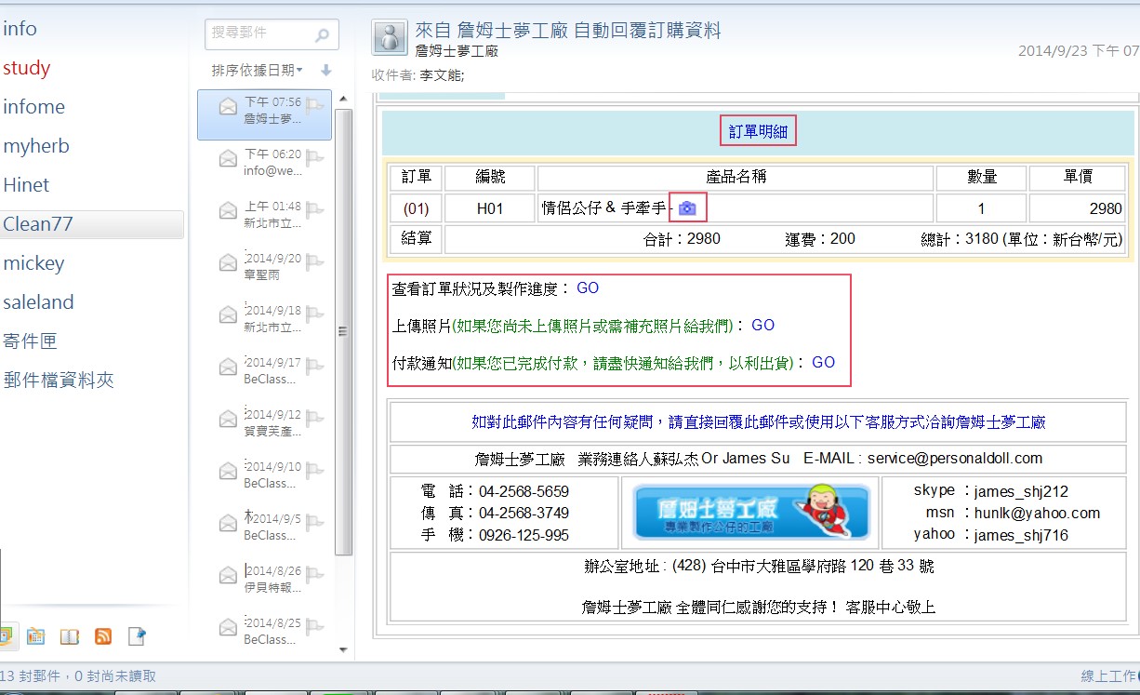Viewport: 1140px width, 695px height.
Task: Click the envelope icon of the 下午 06:20 message
Action: pyautogui.click(x=228, y=159)
